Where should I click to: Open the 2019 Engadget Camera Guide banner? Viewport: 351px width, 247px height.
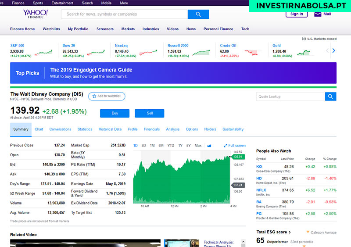click(173, 73)
